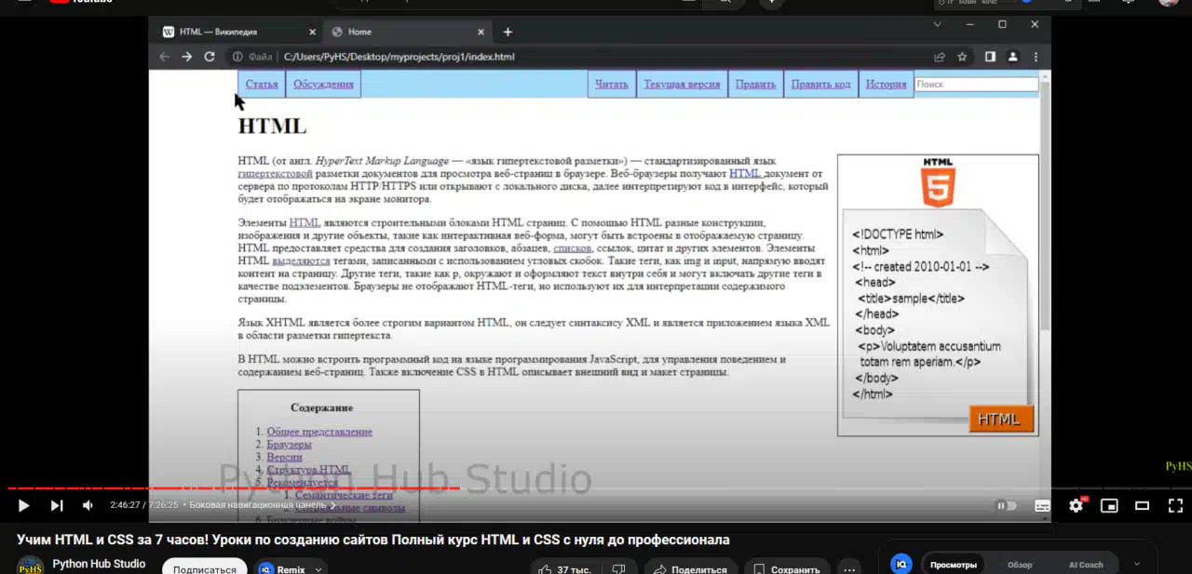Switch to the AI Coach tab
Screen dimensions: 1192x574
(x=1086, y=565)
